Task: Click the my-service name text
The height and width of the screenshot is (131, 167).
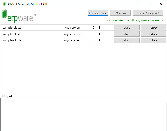Action: click(72, 28)
